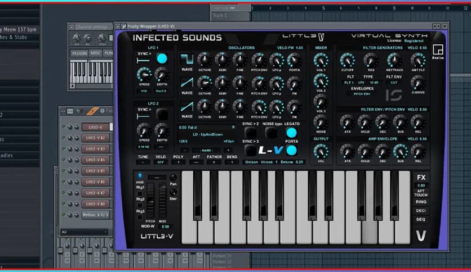This screenshot has width=471, height=272.
Task: Enable the SYNC > 3 button
Action: (x=250, y=150)
